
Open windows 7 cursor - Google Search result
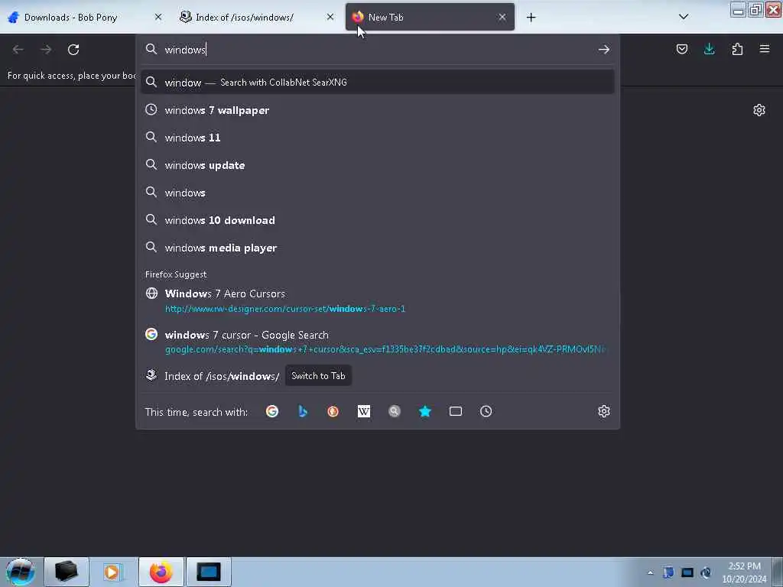(x=247, y=335)
